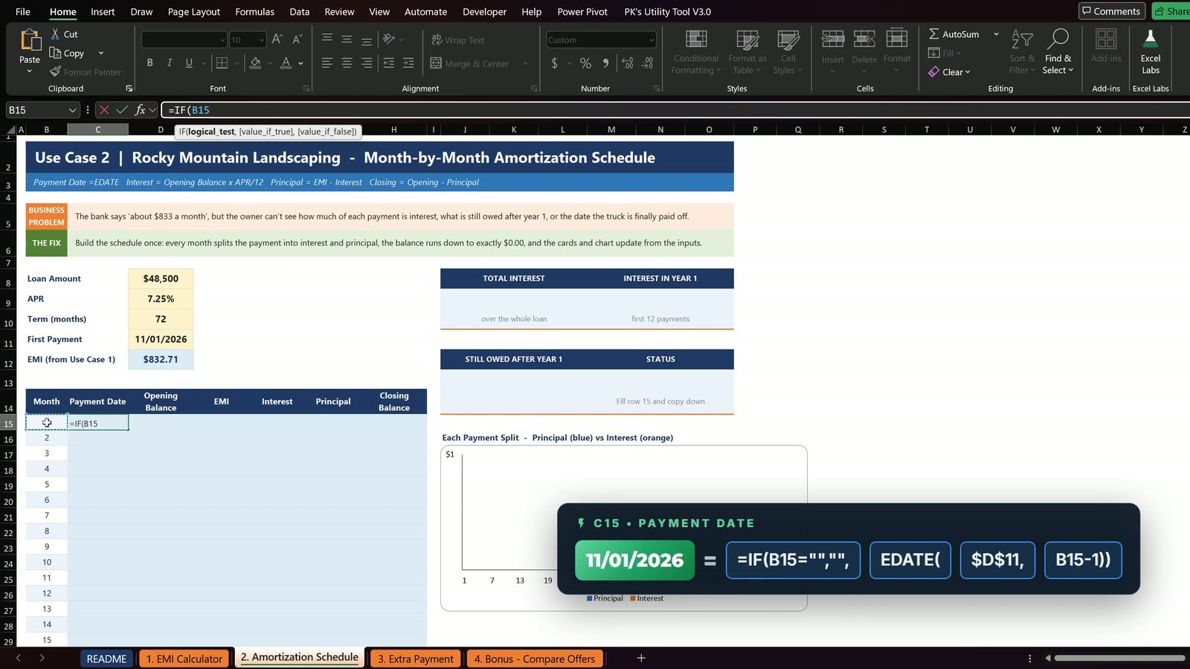1190x669 pixels.
Task: Confirm formula with the checkmark Enter icon
Action: click(x=122, y=110)
